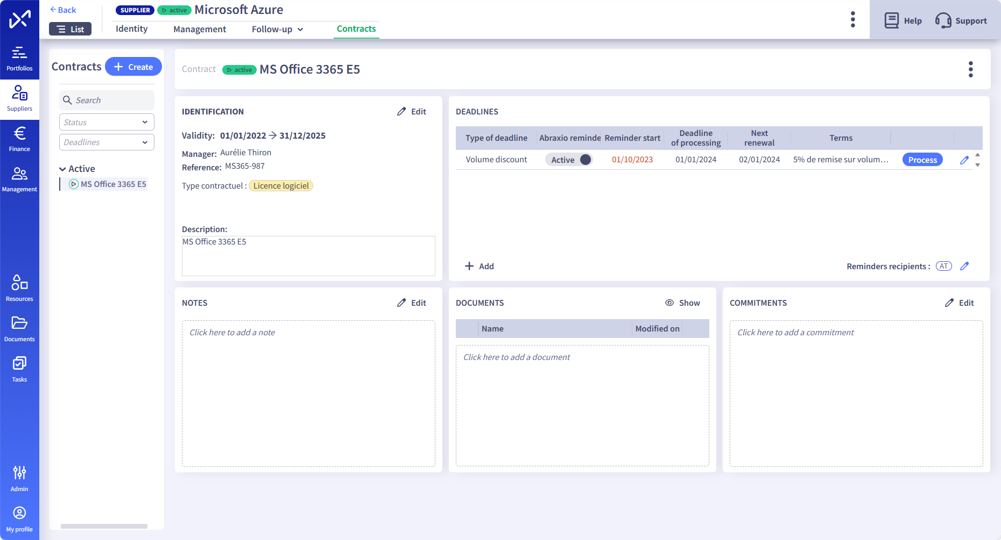This screenshot has height=540, width=1001.
Task: Open Finance in the sidebar
Action: 19,140
